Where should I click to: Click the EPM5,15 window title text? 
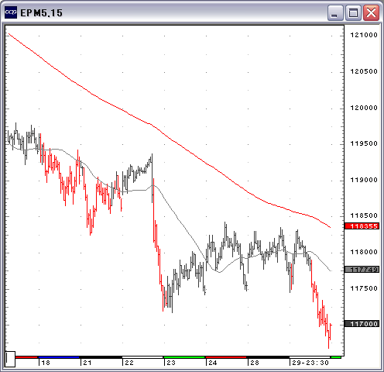coord(41,13)
